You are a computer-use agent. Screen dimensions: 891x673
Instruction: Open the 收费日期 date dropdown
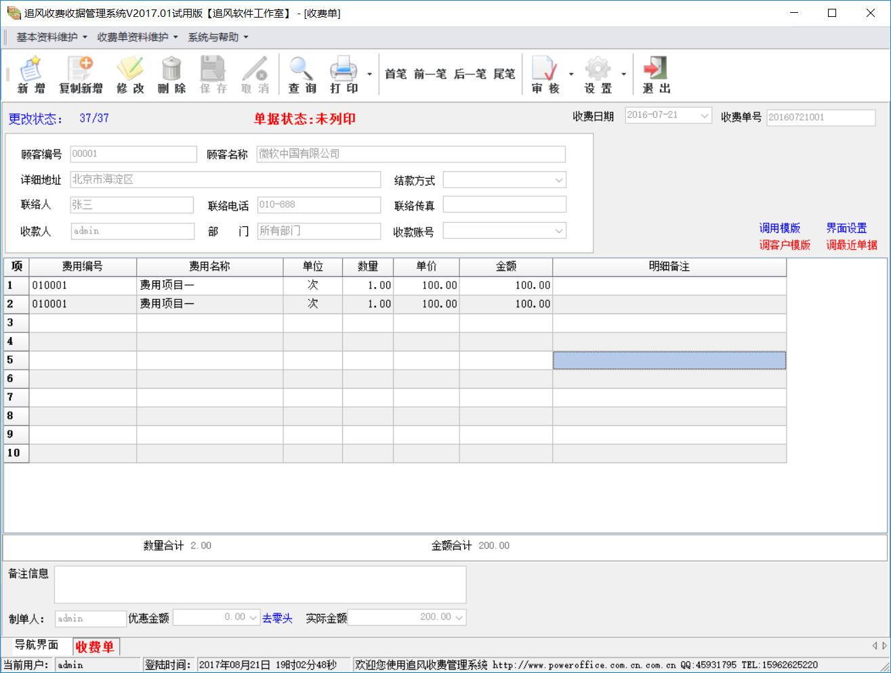[x=705, y=116]
